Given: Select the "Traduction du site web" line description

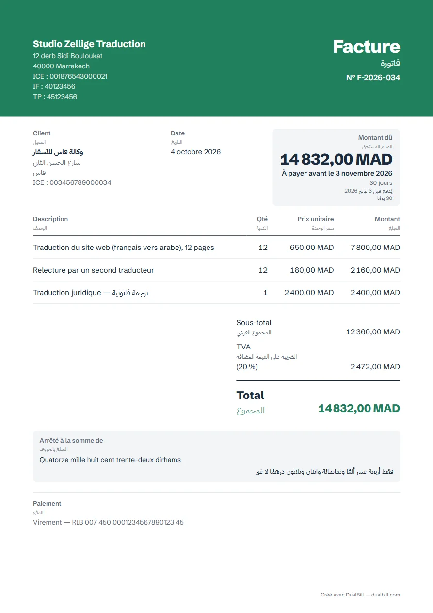Looking at the screenshot, I should [124, 248].
